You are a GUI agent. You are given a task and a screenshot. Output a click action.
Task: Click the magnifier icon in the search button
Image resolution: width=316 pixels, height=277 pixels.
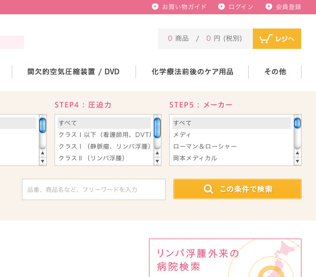[x=208, y=189]
